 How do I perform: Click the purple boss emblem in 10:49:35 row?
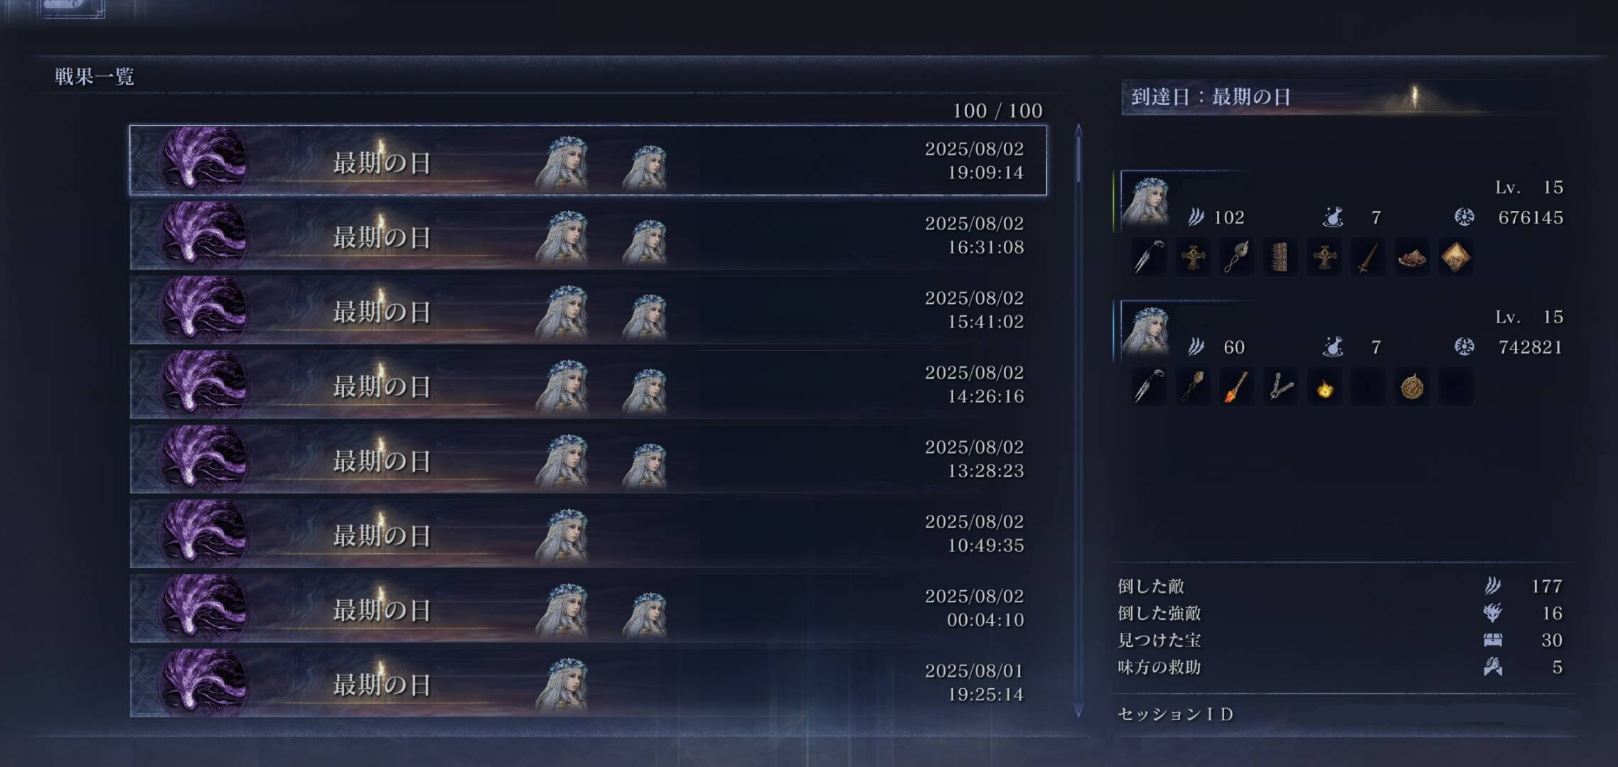[203, 533]
